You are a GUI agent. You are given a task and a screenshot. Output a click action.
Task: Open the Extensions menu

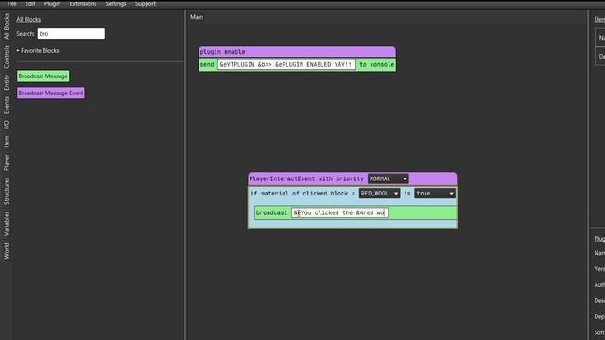83,4
